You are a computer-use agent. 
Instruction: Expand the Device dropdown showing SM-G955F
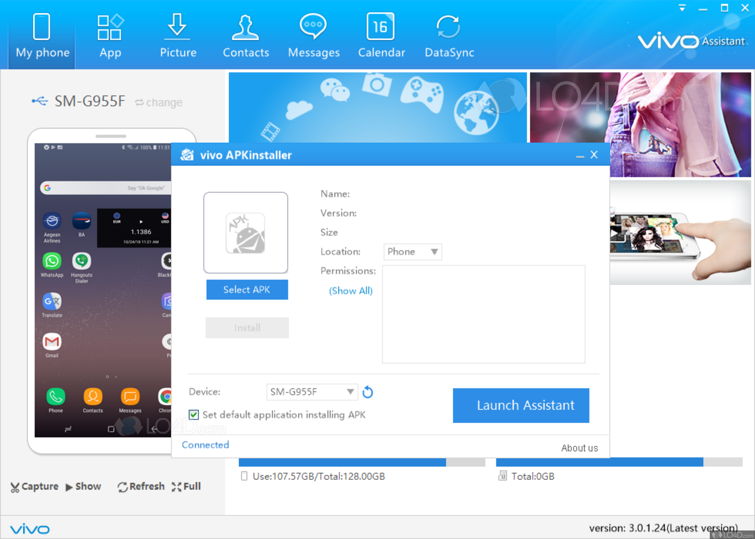pyautogui.click(x=312, y=392)
